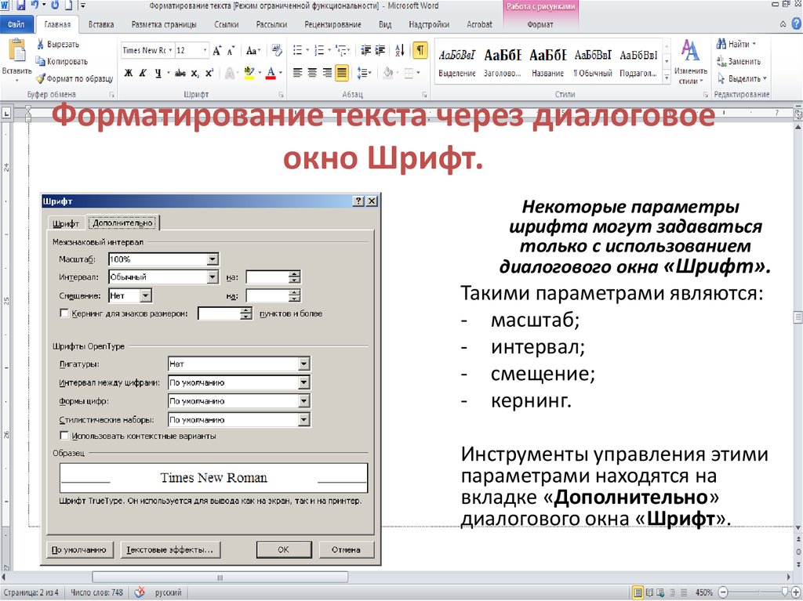Click the bulleted list icon
This screenshot has width=803, height=601.
(297, 50)
